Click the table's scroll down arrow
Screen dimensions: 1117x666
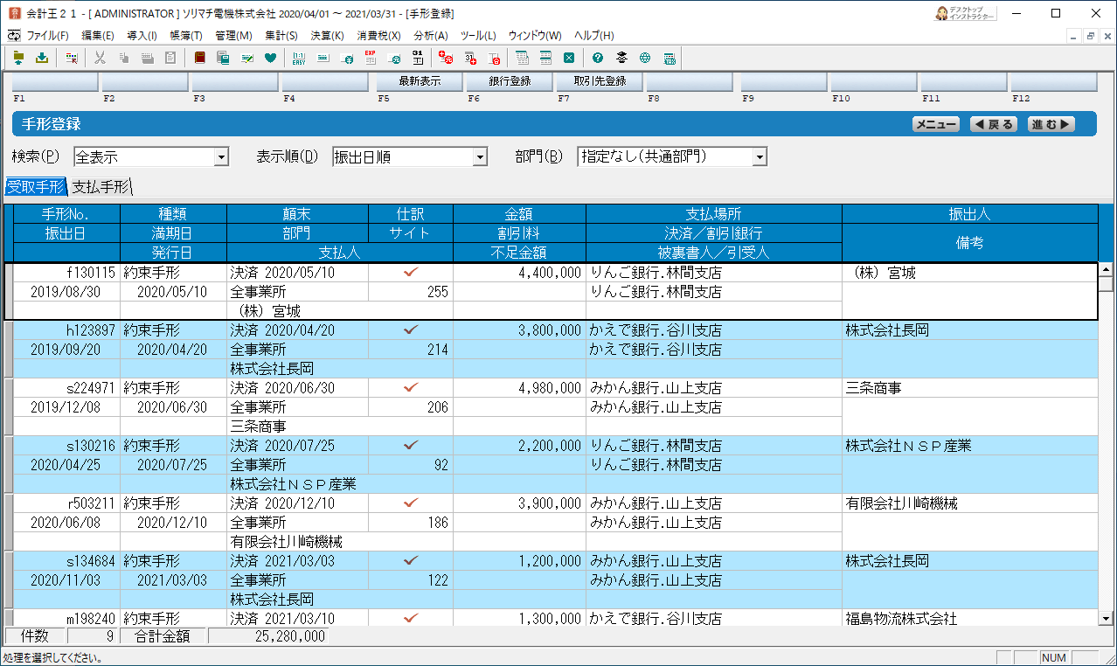click(1106, 618)
